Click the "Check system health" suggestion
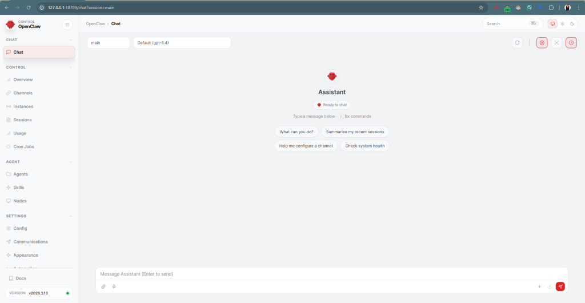 pyautogui.click(x=364, y=146)
